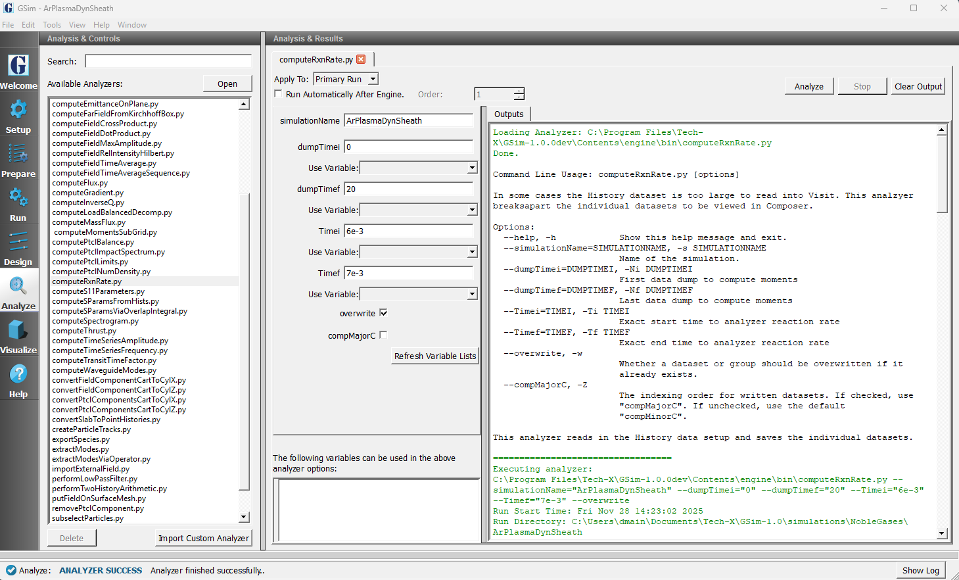
Task: Select the Outputs tab
Action: pyautogui.click(x=509, y=114)
